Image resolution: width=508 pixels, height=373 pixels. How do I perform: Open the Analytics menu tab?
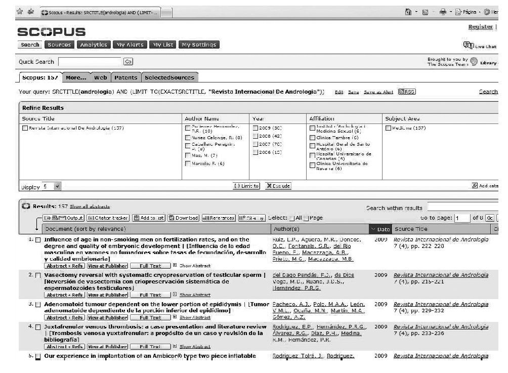pos(94,45)
